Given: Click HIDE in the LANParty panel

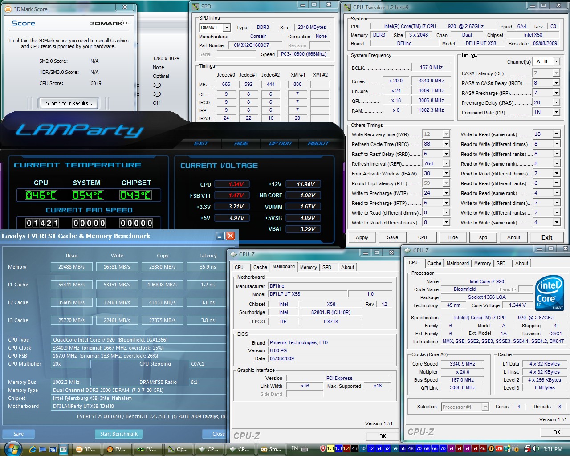Looking at the screenshot, I should (241, 143).
